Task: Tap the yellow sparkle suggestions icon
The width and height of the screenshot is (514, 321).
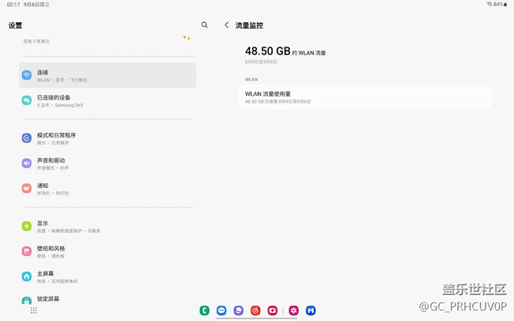Action: (x=187, y=38)
